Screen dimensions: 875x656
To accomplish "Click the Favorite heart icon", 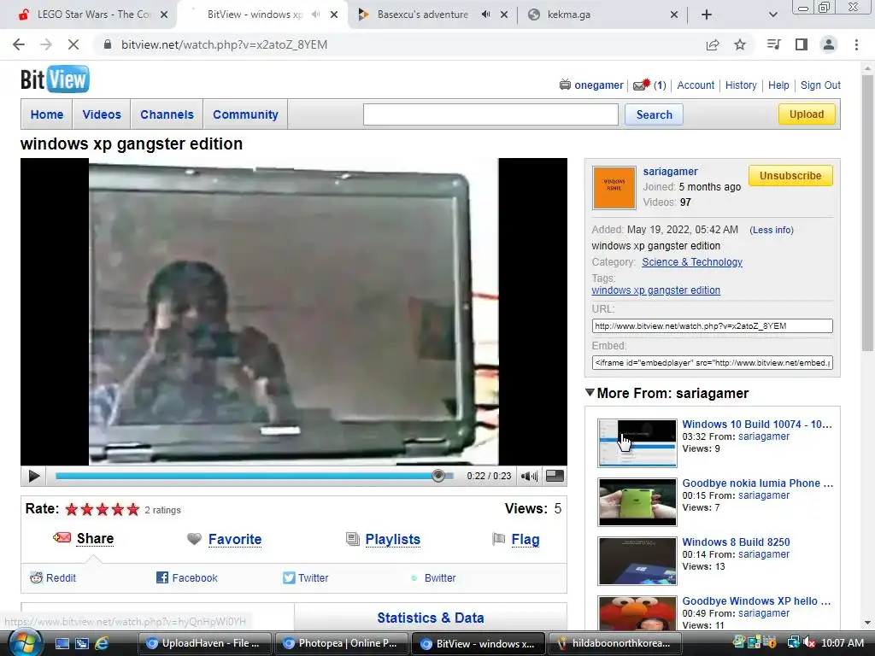I will 194,539.
